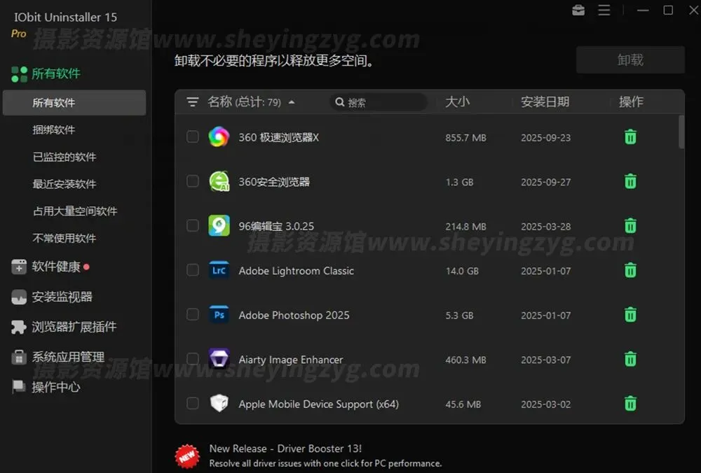Screen dimensions: 701x473
Task: Click install date 2025-03-02
Action: (546, 404)
